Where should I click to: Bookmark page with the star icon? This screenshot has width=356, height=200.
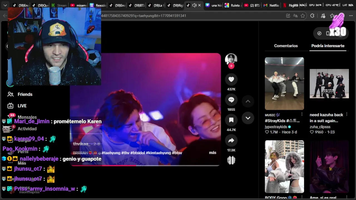(303, 16)
